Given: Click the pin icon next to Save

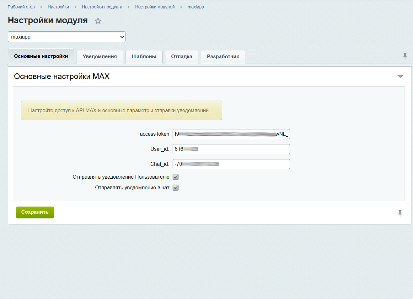Looking at the screenshot, I should [x=400, y=213].
